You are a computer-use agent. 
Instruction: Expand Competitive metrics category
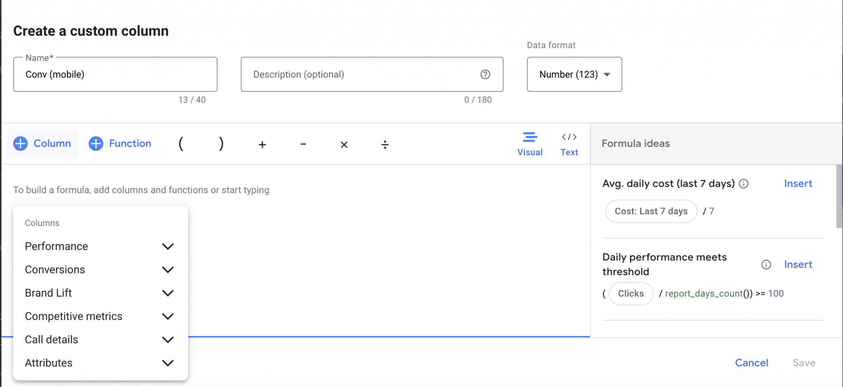168,316
